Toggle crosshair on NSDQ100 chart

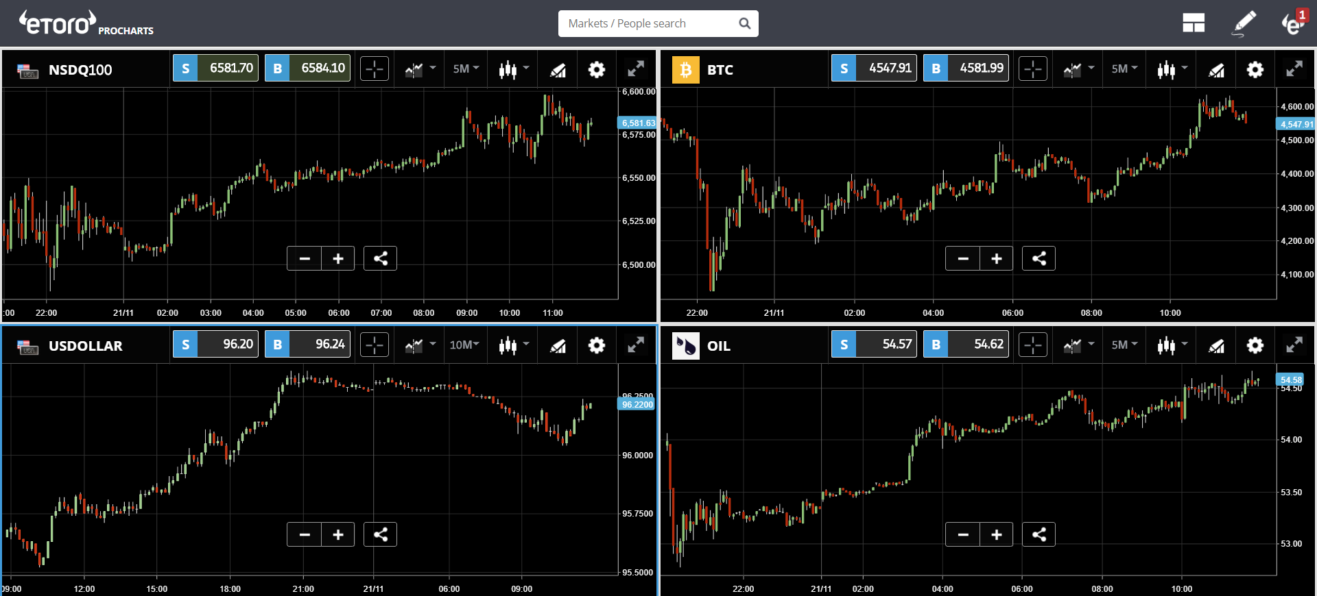click(x=375, y=69)
